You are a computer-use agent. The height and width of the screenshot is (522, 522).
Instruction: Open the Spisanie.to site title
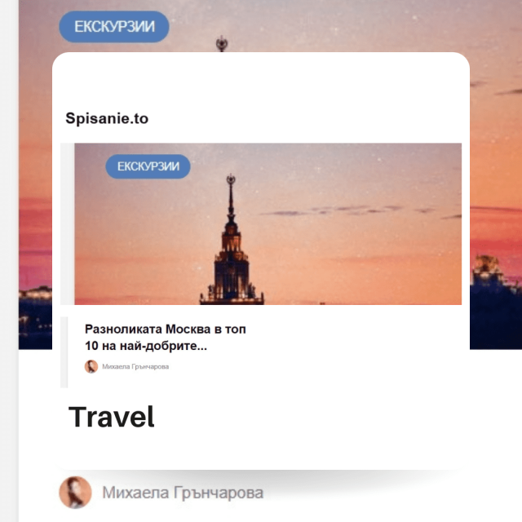107,118
